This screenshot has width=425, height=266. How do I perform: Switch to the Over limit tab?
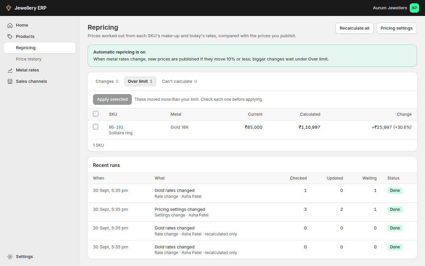140,81
